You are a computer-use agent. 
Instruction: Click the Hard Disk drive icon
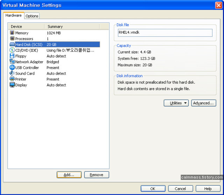coord(12,44)
